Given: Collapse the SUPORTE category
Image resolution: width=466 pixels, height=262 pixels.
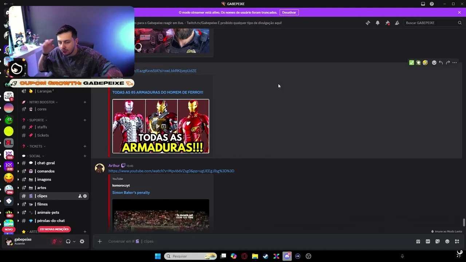Looking at the screenshot, I should coord(36,120).
